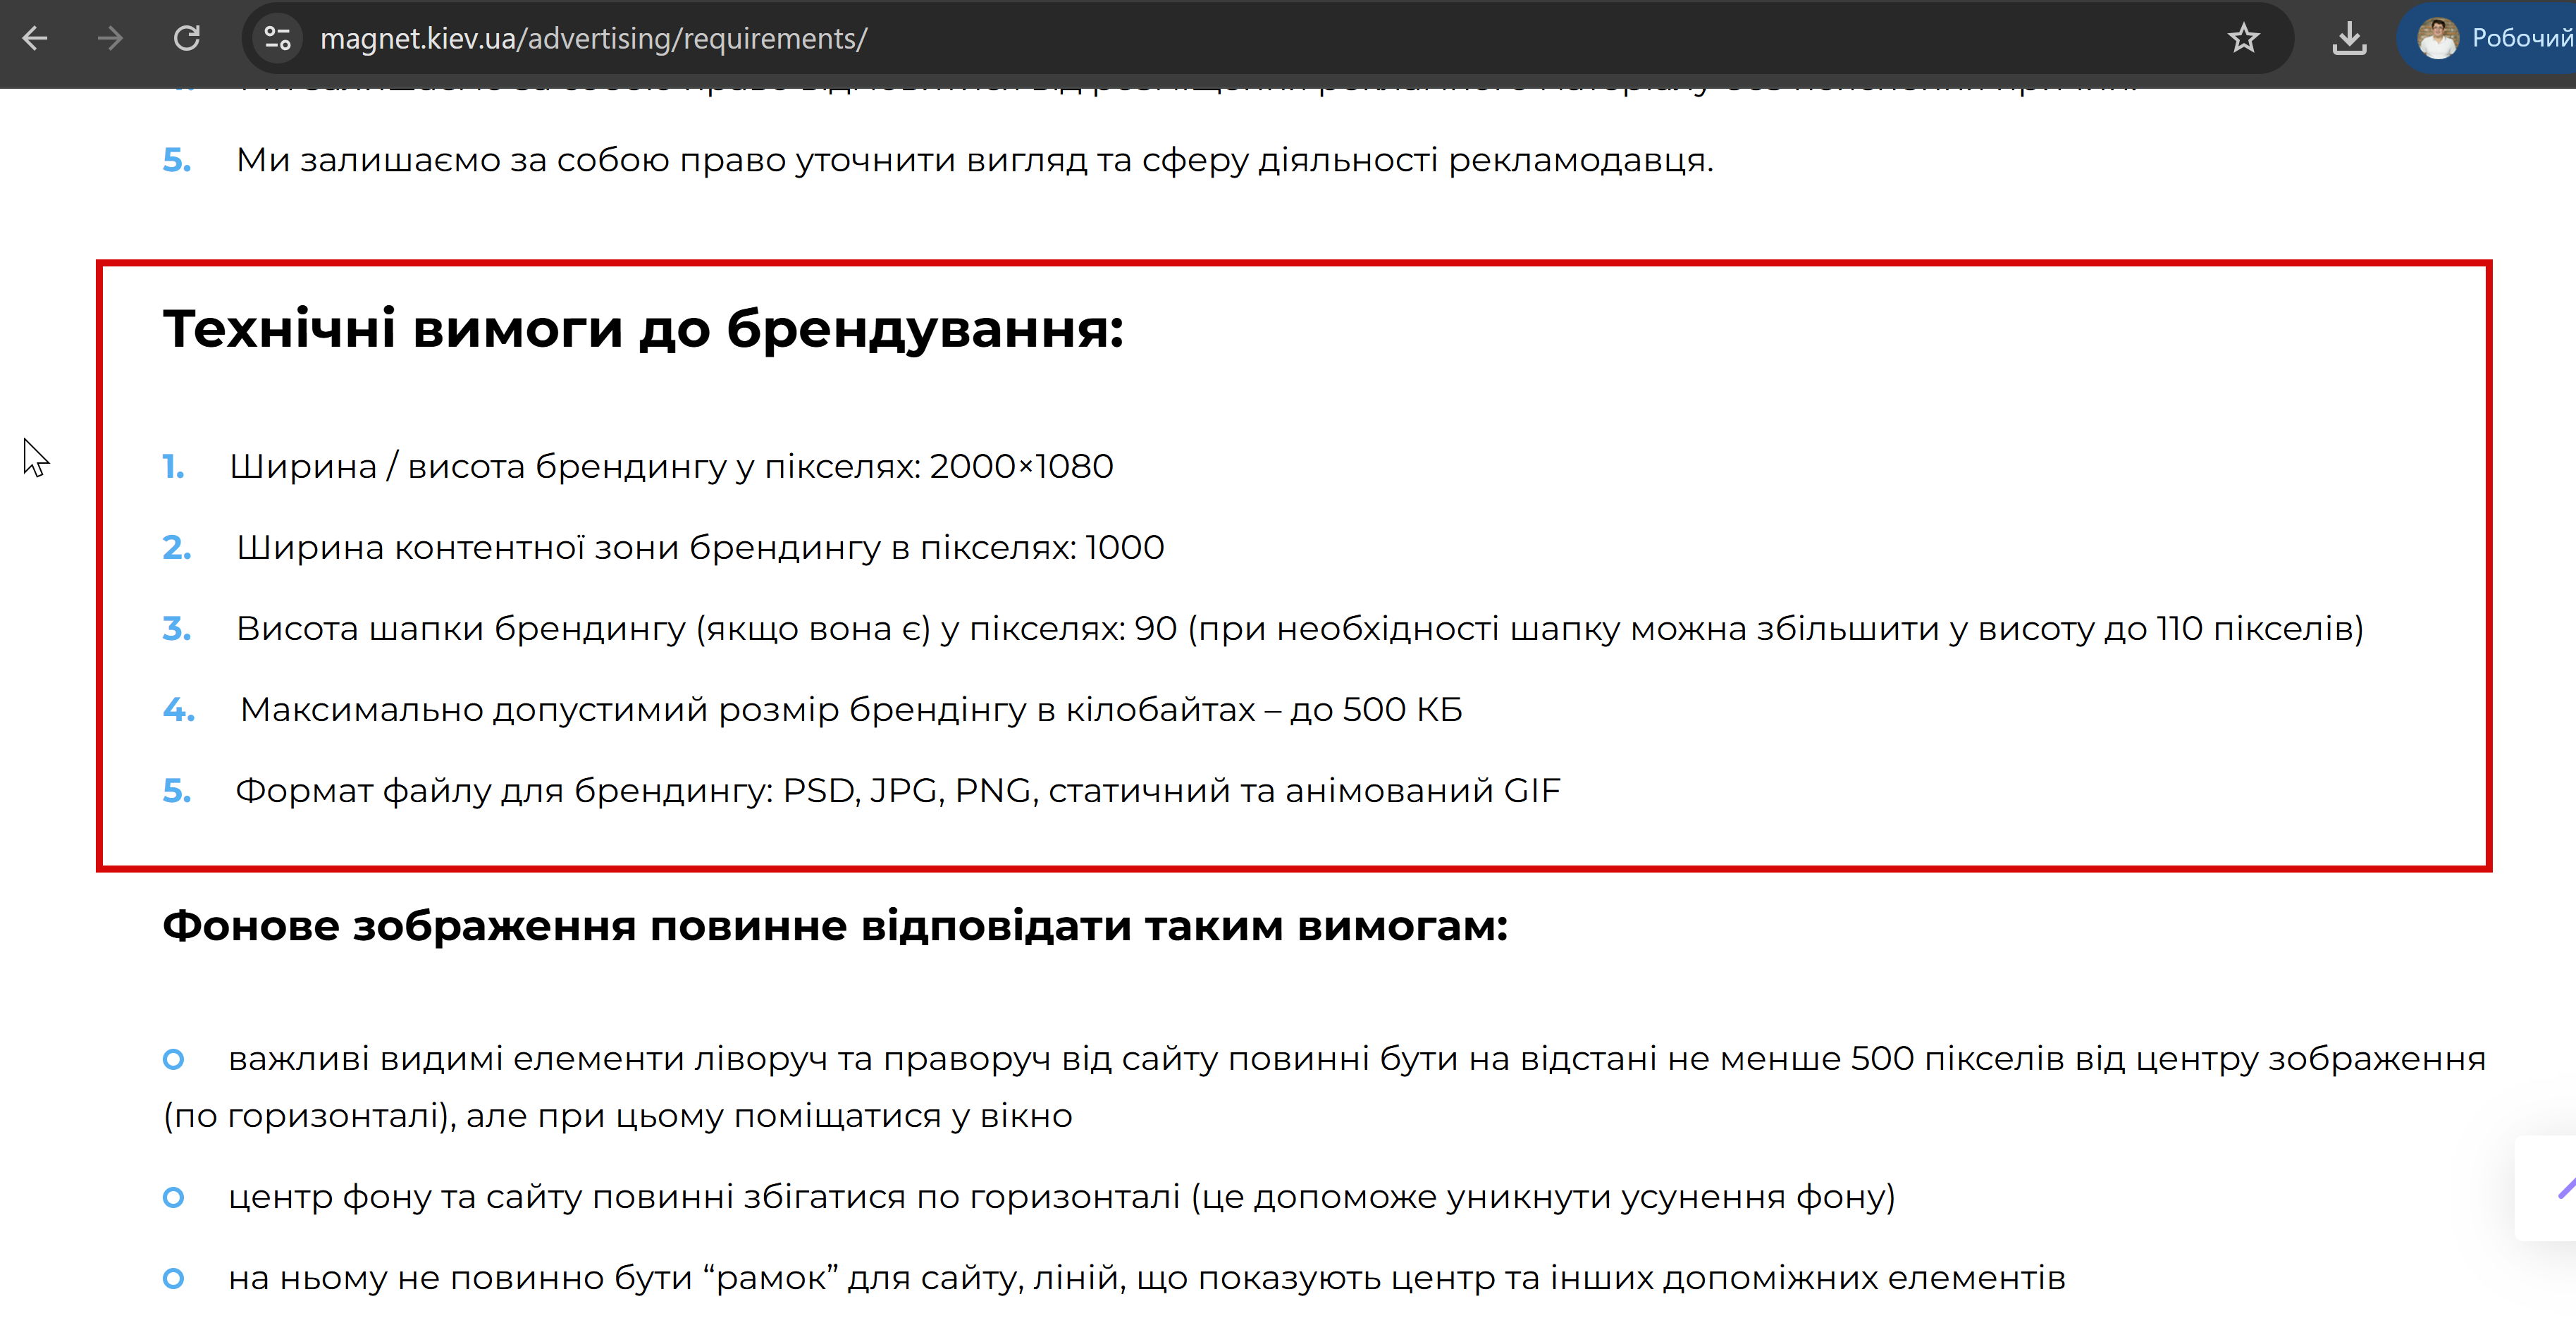Click the content zone width 1000 line
2576x1318 pixels.
700,547
